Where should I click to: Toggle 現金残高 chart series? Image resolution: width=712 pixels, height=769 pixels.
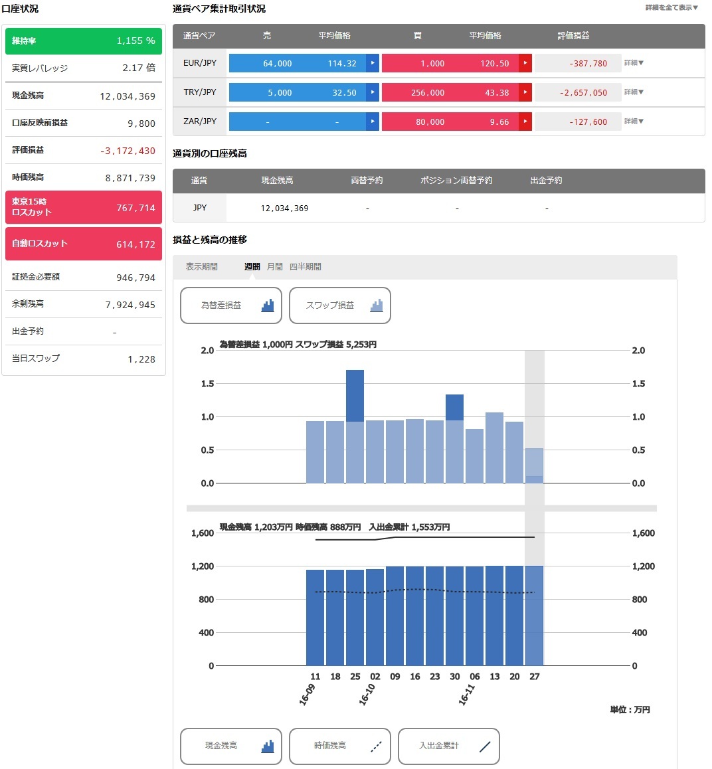tap(231, 746)
